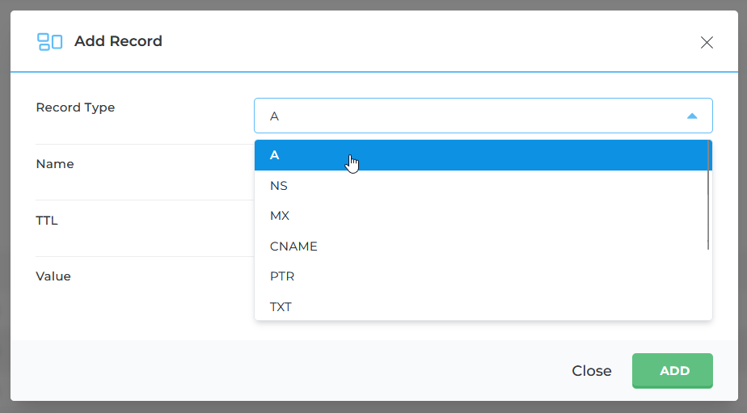Collapse the Record Type dropdown arrow
This screenshot has width=747, height=413.
click(x=691, y=116)
